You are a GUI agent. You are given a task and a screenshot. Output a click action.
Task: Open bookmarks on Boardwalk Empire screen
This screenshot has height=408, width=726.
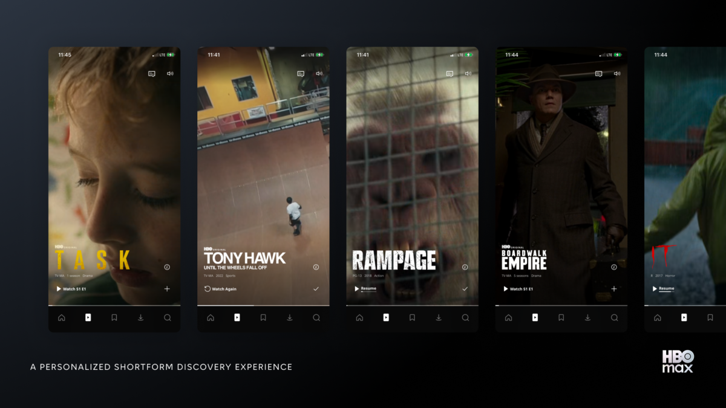[x=561, y=318]
